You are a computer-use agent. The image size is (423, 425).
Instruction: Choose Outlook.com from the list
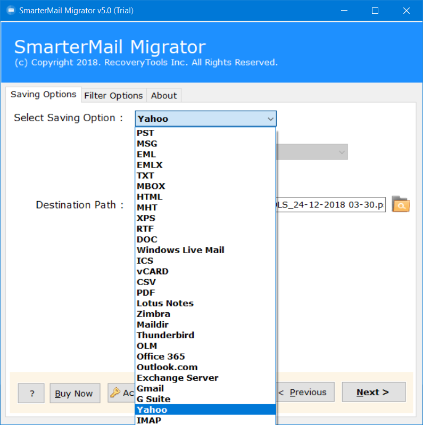click(x=205, y=367)
